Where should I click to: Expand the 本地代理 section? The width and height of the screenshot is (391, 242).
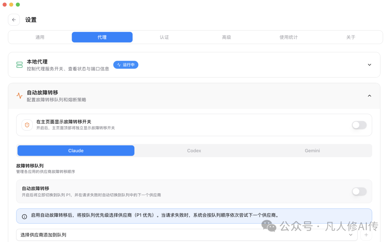pos(369,65)
